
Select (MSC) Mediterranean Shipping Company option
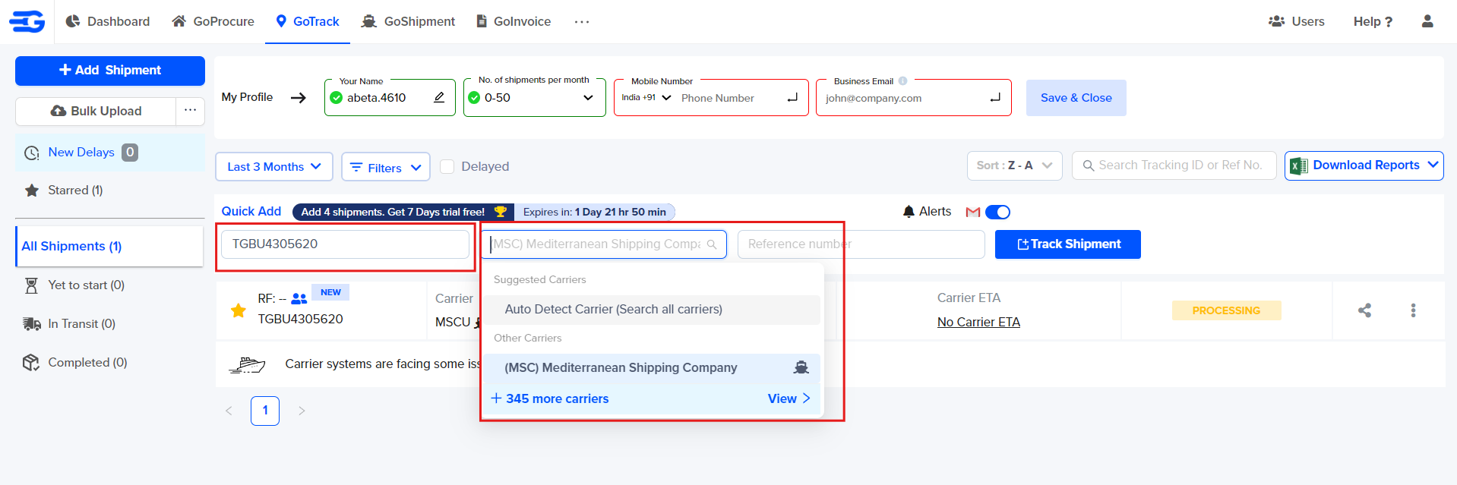click(x=652, y=367)
